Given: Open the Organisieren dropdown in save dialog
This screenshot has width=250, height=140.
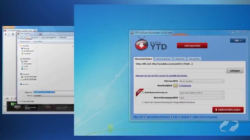Looking at the screenshot, I should 25,42.
